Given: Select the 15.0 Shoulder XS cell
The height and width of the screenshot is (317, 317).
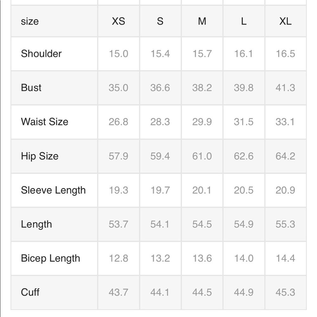Looking at the screenshot, I should click(119, 54).
